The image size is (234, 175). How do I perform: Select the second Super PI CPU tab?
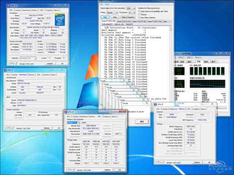(x=124, y=22)
